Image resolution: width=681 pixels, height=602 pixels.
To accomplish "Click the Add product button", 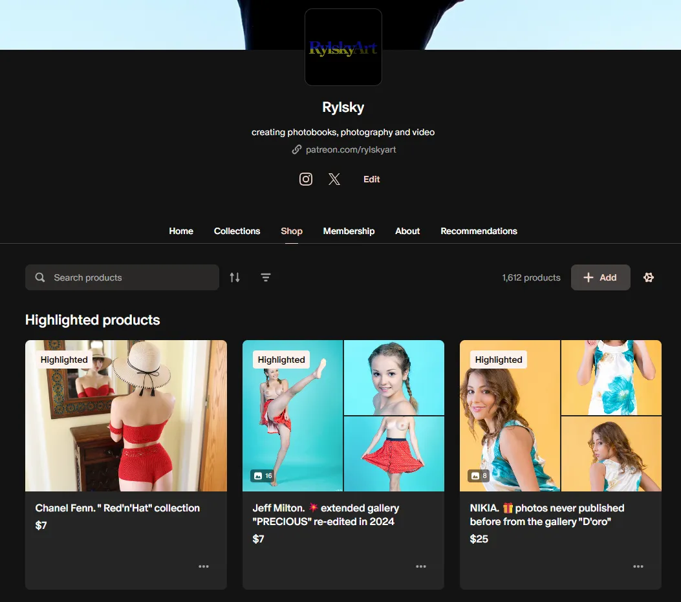I will coord(600,277).
